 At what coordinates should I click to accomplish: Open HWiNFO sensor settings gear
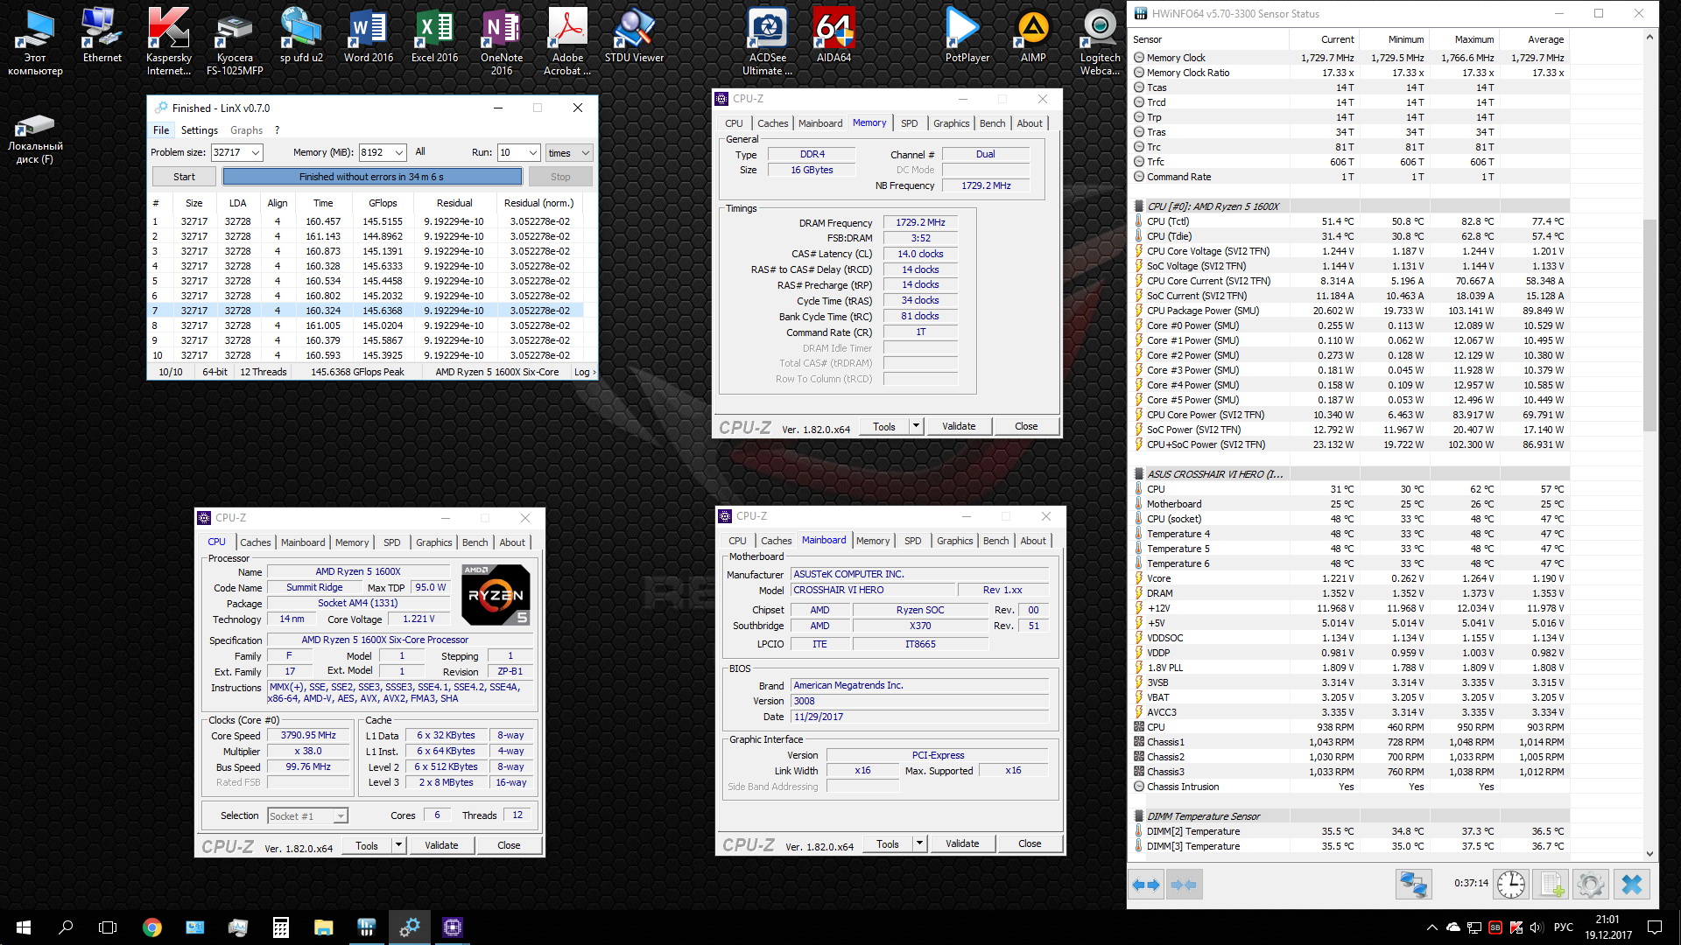[x=1591, y=885]
